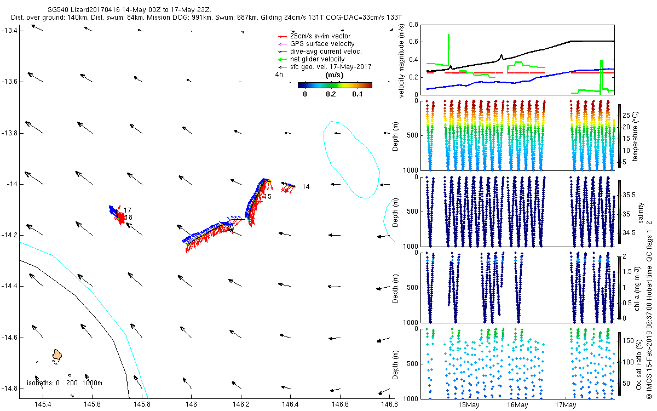Click the Ox. sat. ratio colorbar
The image size is (657, 411).
coord(619,362)
